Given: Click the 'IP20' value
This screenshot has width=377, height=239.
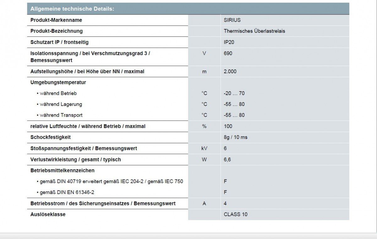Looking at the screenshot, I should [229, 42].
